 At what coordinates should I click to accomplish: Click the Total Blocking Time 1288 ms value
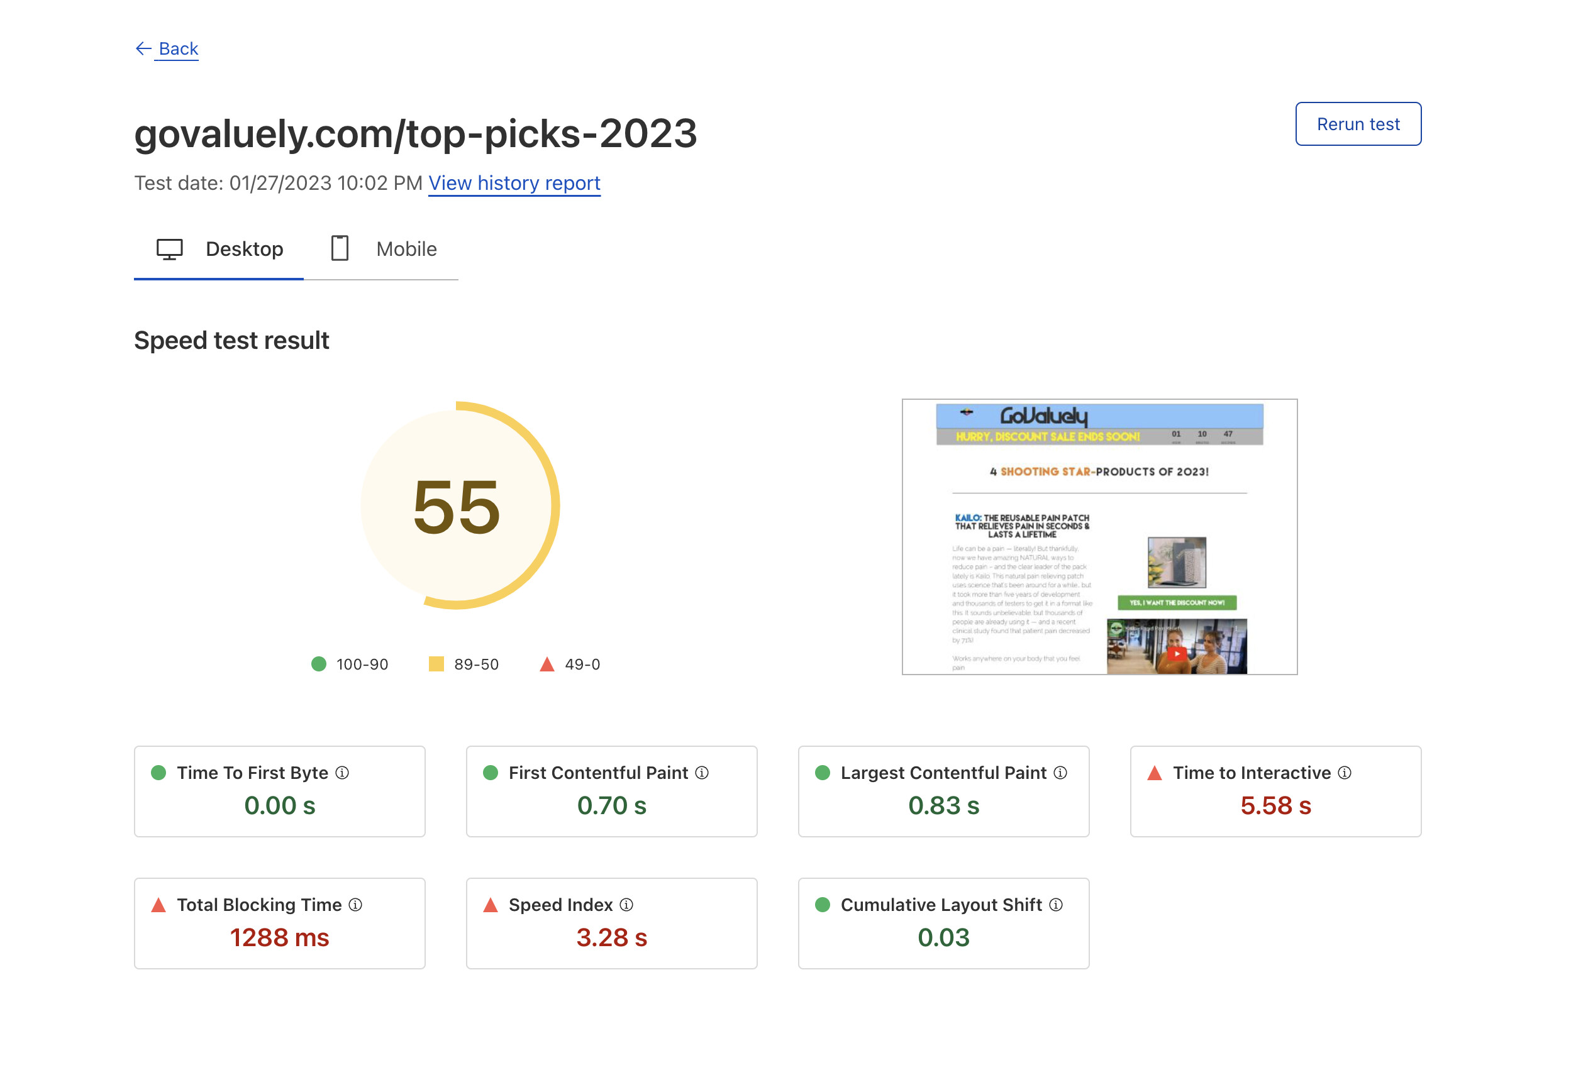tap(279, 937)
